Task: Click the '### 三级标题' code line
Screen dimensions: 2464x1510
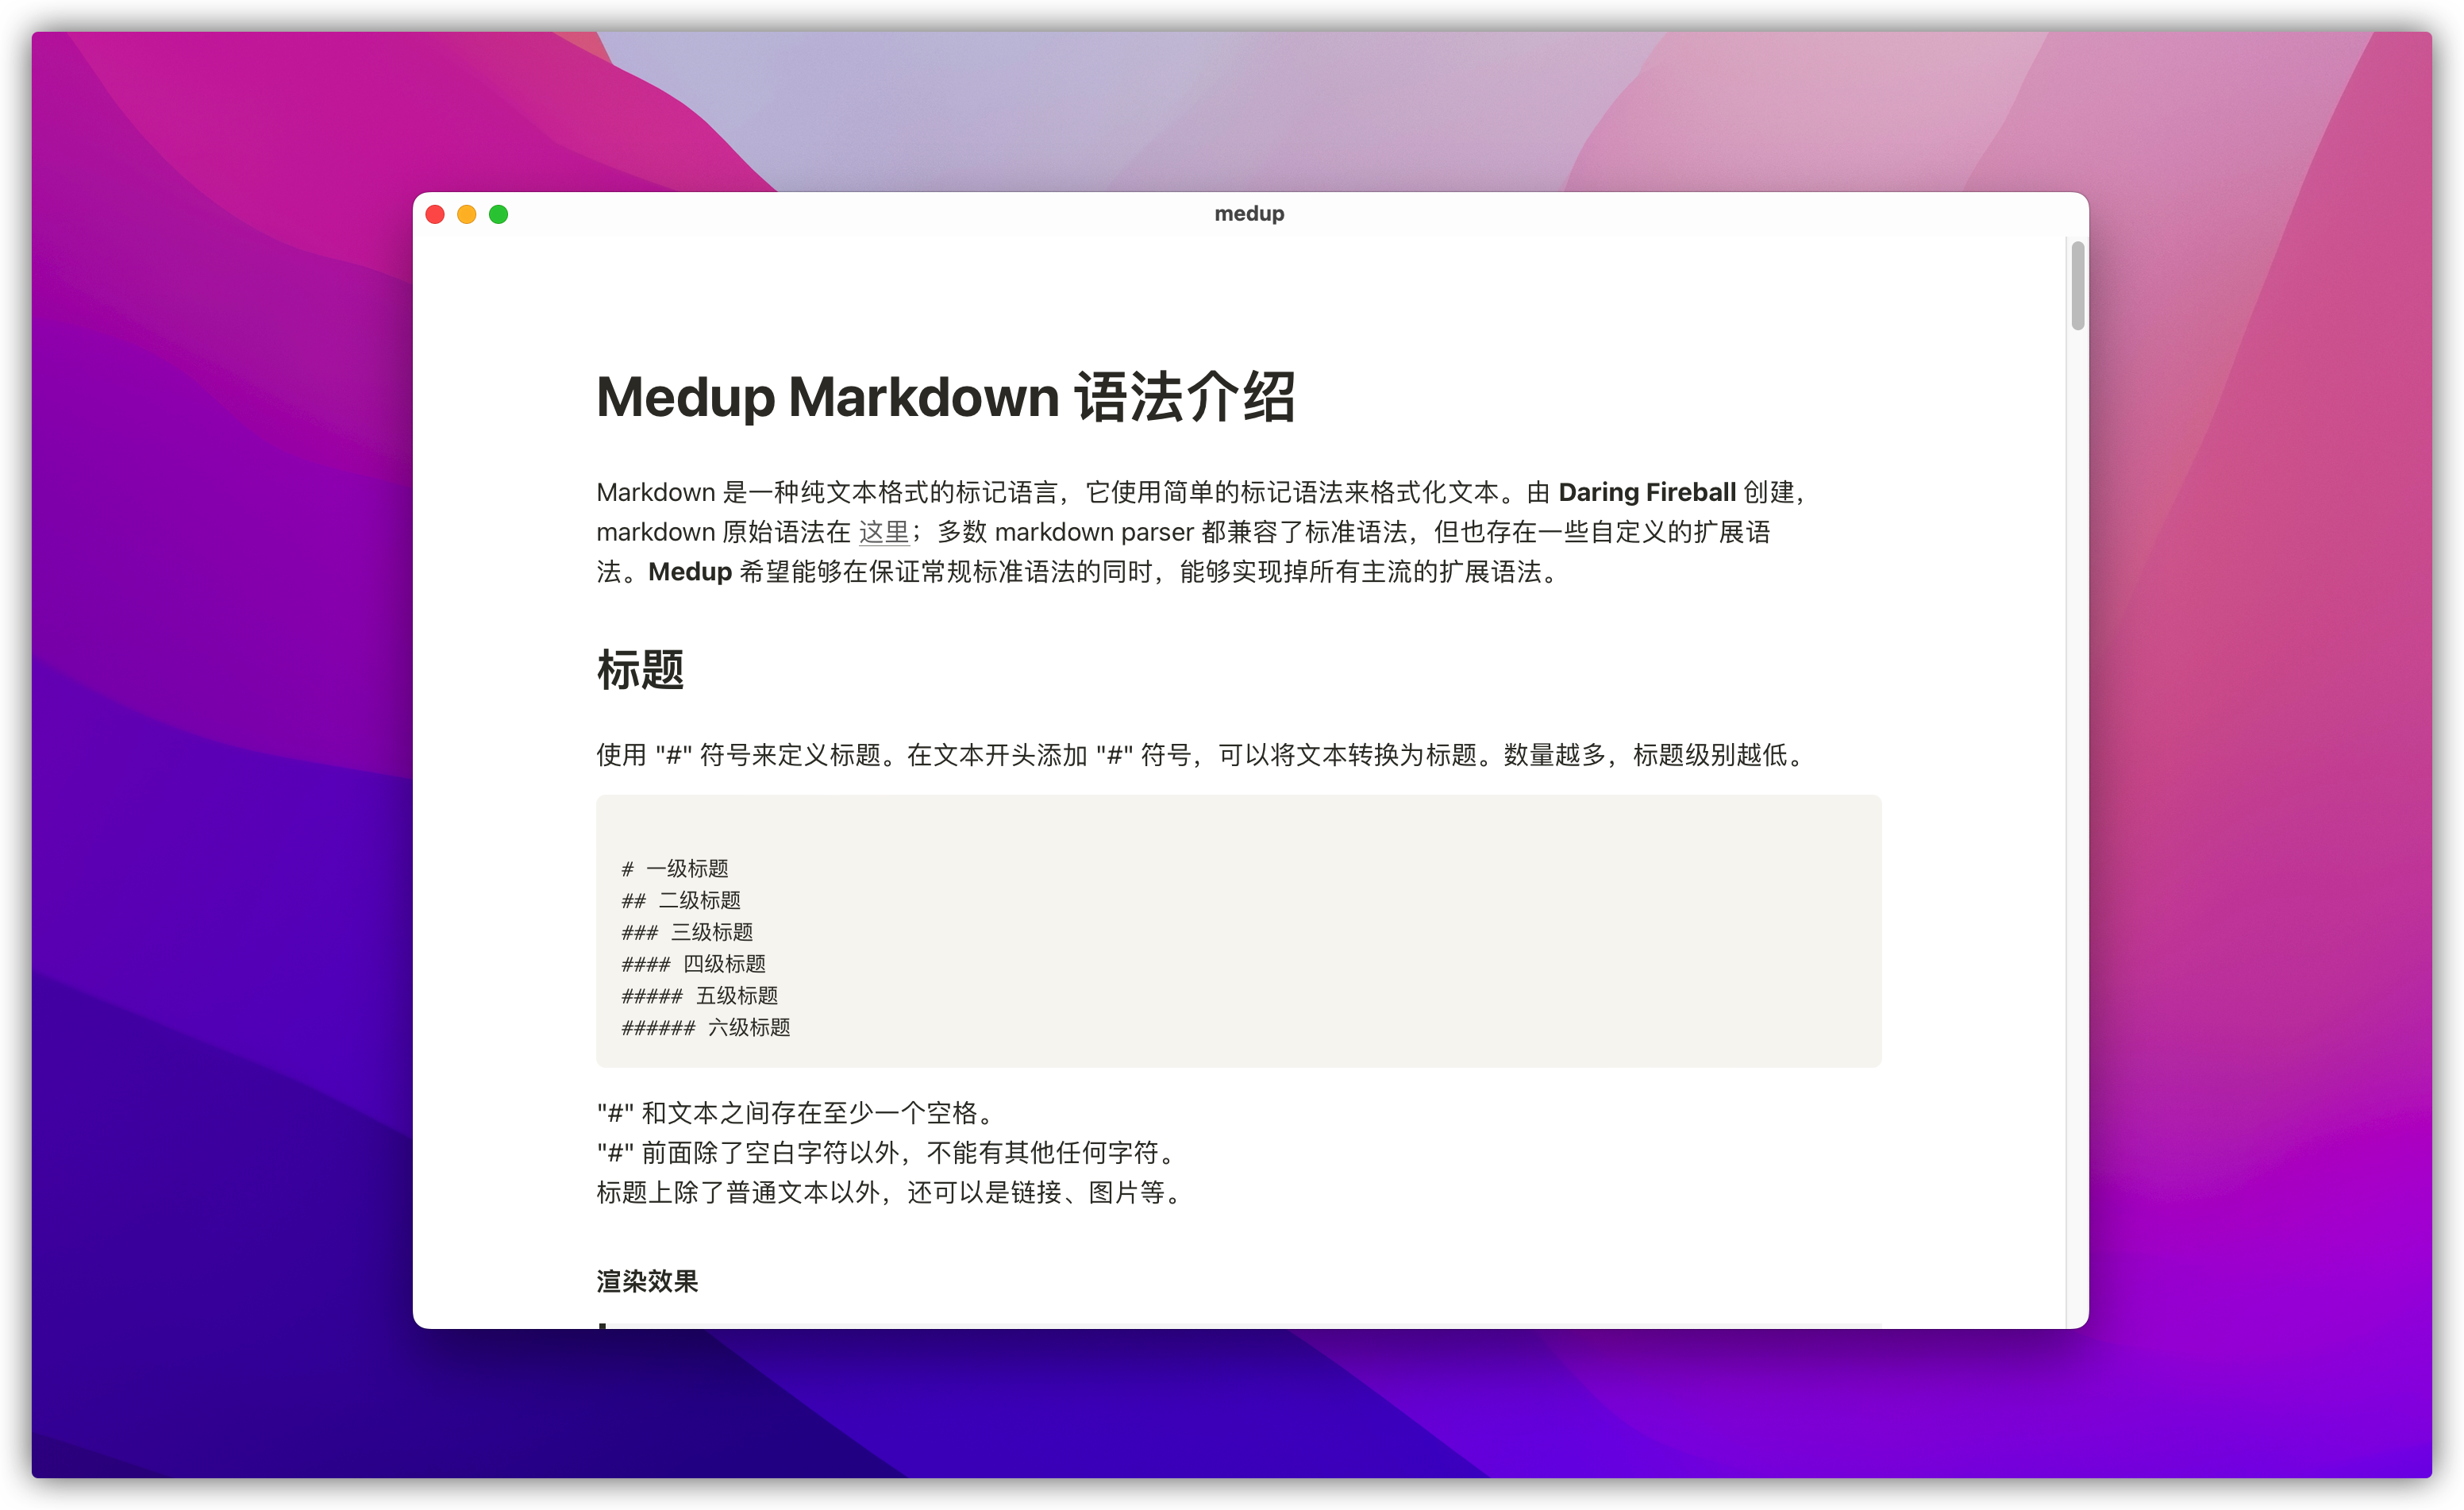Action: (687, 932)
